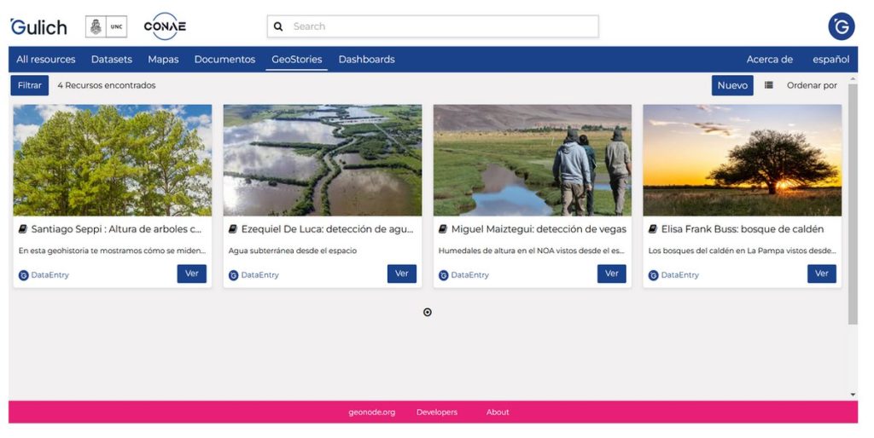The height and width of the screenshot is (438, 874).
Task: Click the search magnifier icon
Action: (278, 26)
